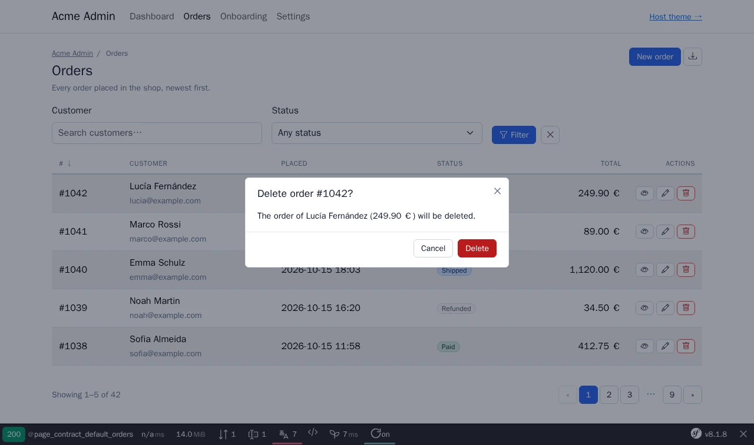Open the Orders nav item
Screen dimensions: 754x445
click(197, 16)
